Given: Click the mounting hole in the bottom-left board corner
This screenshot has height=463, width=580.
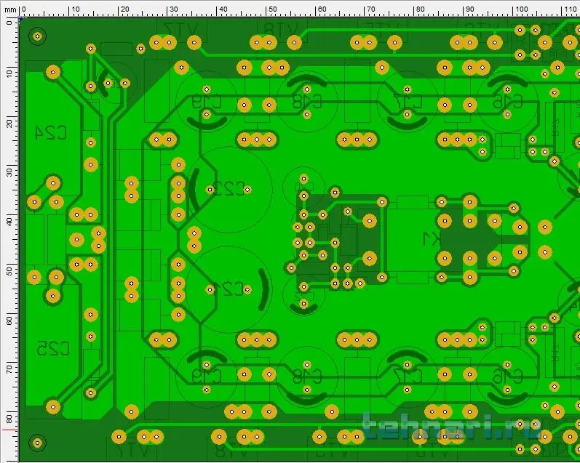Looking at the screenshot, I should pos(37,443).
